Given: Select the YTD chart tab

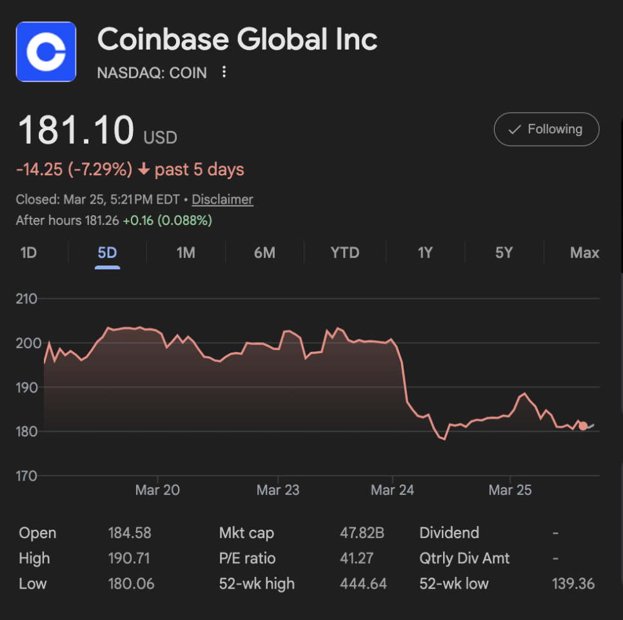Looking at the screenshot, I should pyautogui.click(x=344, y=253).
